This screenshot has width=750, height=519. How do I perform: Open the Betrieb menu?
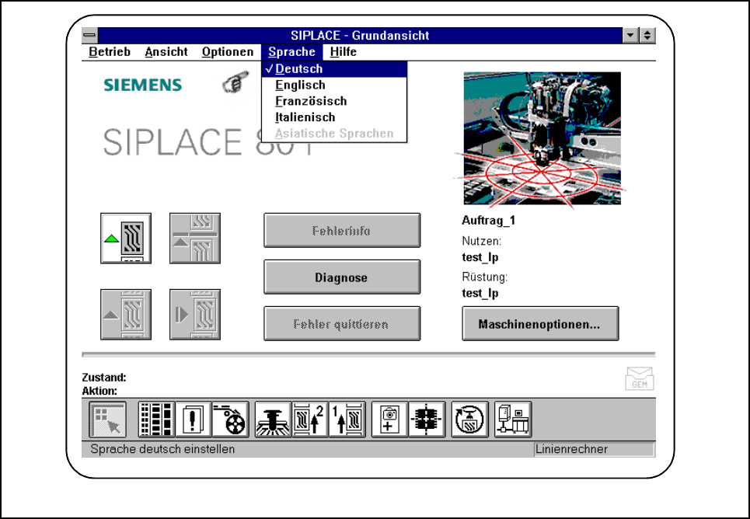(x=110, y=51)
